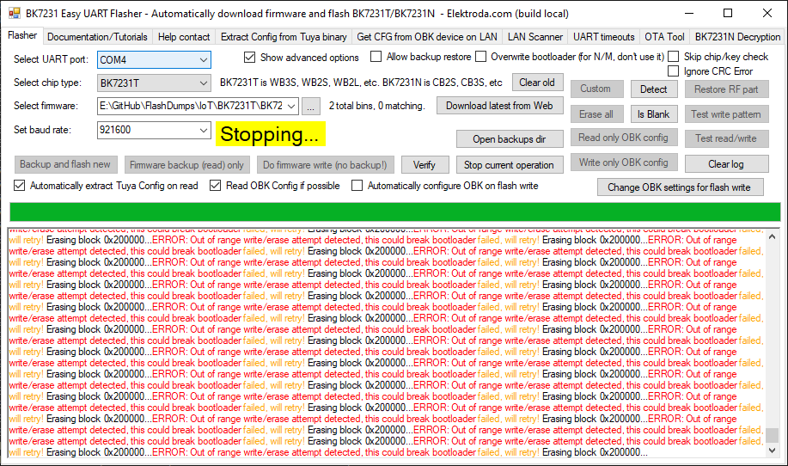Viewport: 788px width, 466px height.
Task: Switch to UART timeouts tab
Action: (x=603, y=37)
